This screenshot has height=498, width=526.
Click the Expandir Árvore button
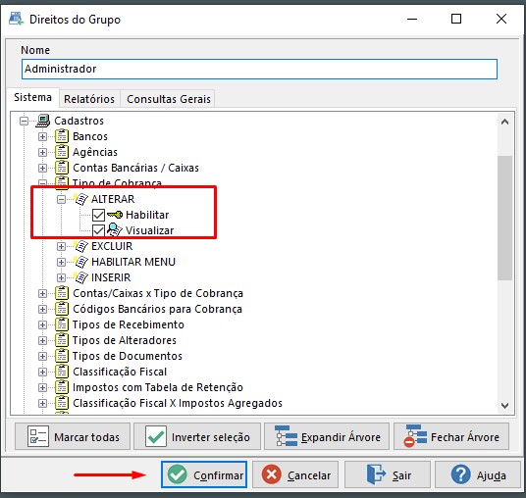click(x=327, y=436)
